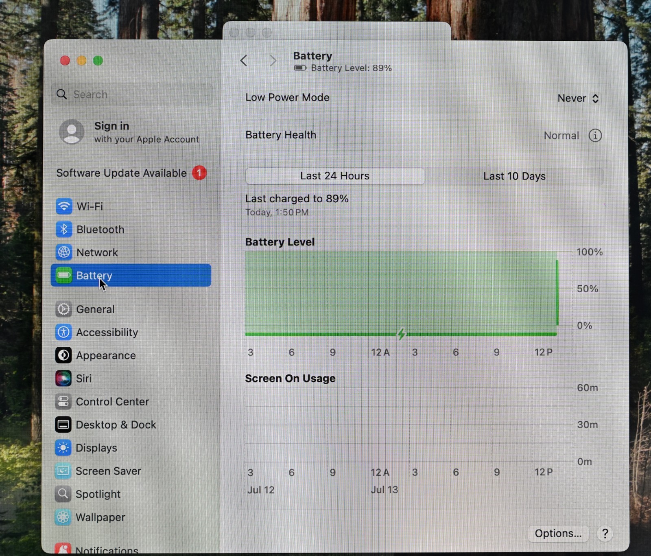Image resolution: width=651 pixels, height=556 pixels.
Task: Click the red software update badge
Action: [199, 173]
